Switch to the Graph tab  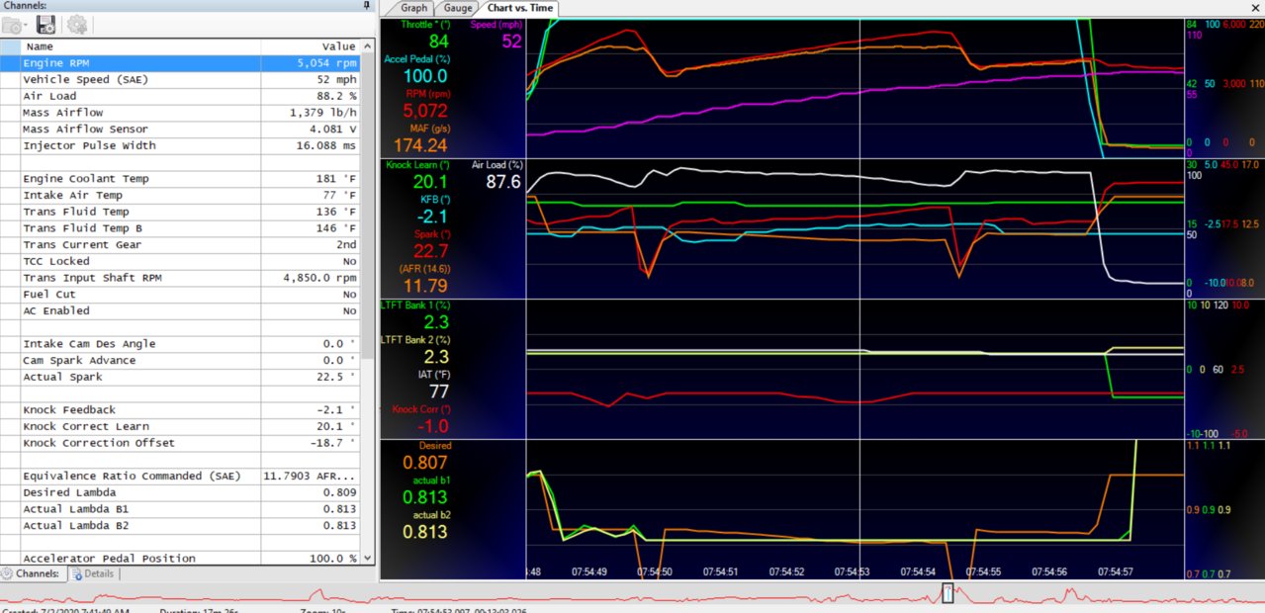413,8
